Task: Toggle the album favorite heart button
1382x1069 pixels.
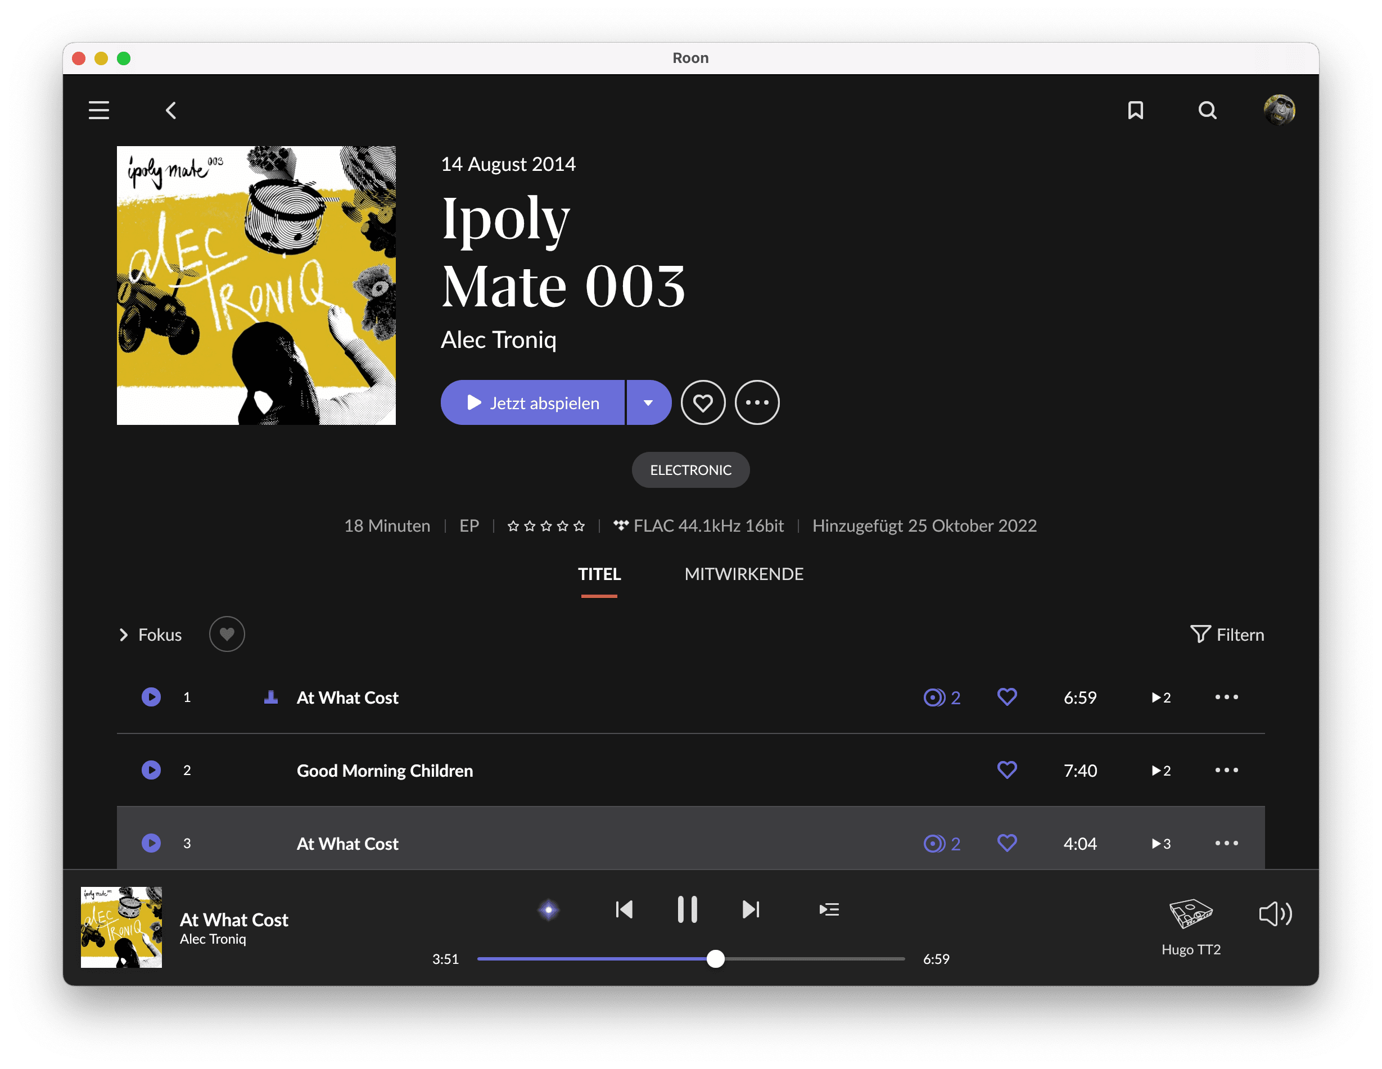Action: [702, 402]
